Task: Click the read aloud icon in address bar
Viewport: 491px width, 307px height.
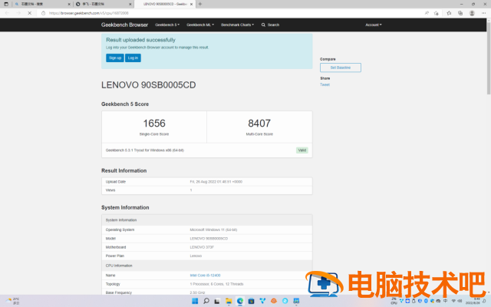Action: [x=427, y=13]
